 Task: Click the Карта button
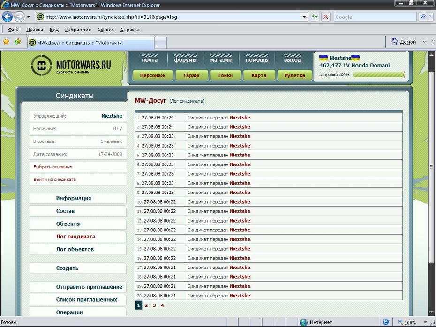(259, 75)
